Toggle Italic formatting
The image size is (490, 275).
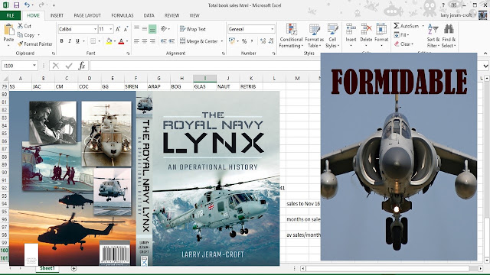click(x=70, y=40)
